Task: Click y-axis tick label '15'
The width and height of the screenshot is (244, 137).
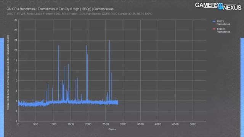Action: [x=16, y=70]
